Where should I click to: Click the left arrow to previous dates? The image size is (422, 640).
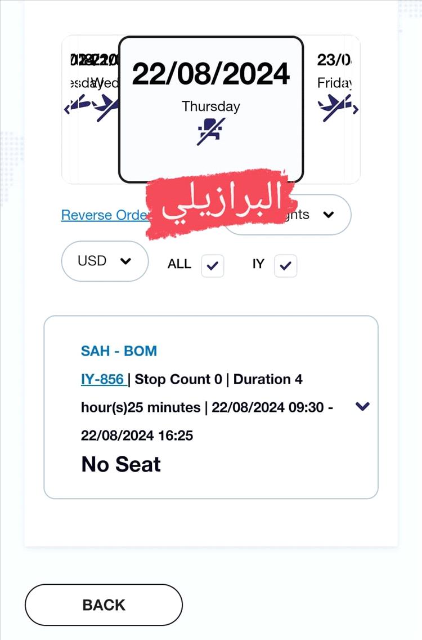click(68, 109)
